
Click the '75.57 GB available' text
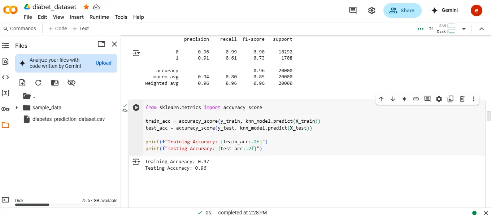click(x=100, y=201)
